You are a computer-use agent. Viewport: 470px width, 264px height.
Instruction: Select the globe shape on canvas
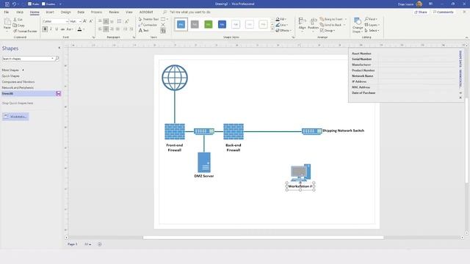pos(175,78)
